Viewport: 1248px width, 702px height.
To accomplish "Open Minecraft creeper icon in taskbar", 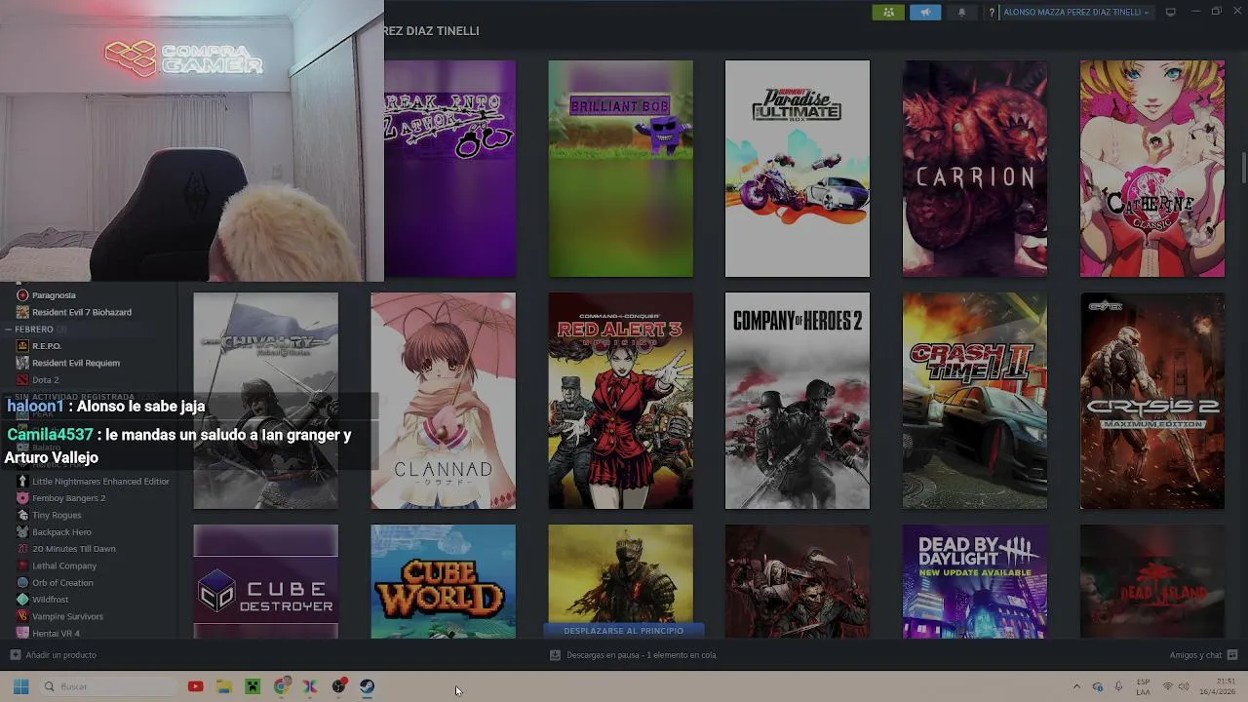I will coord(253,686).
